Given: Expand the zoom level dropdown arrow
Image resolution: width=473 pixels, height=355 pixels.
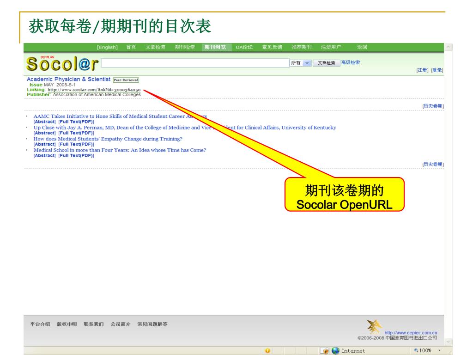Looking at the screenshot, I should click(x=440, y=350).
